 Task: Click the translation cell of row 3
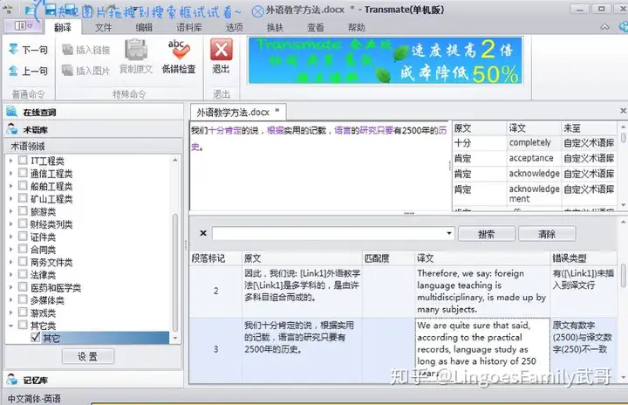pos(482,349)
